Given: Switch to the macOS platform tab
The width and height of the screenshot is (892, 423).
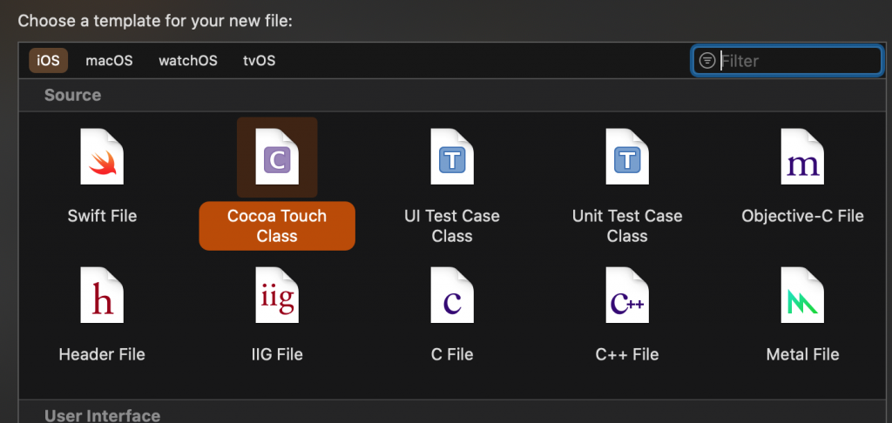Looking at the screenshot, I should point(109,61).
